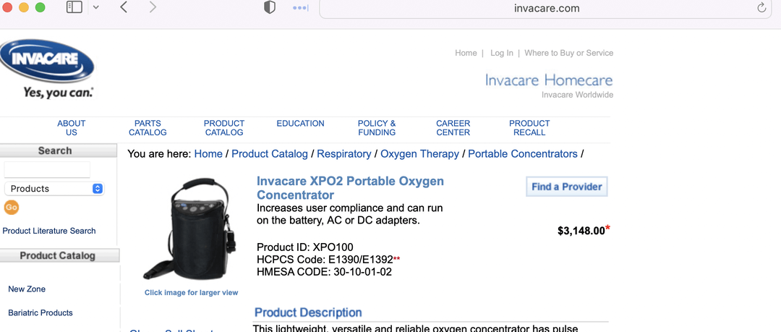Open the Product Catalog navigation menu

point(224,128)
